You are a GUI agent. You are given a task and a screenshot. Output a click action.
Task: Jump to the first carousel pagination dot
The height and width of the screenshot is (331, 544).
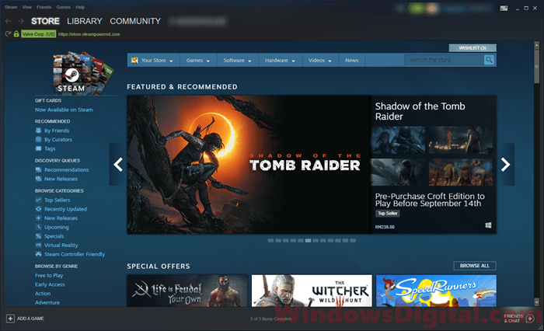(x=270, y=240)
